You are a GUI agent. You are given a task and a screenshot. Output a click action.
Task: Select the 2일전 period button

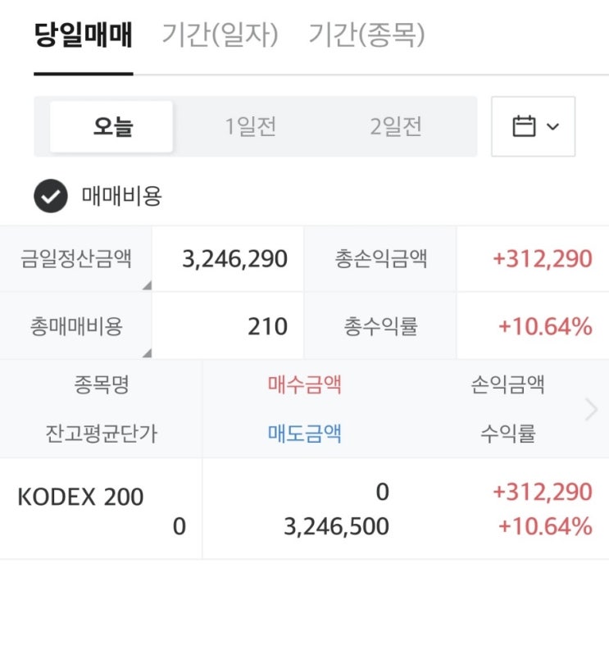(x=396, y=127)
